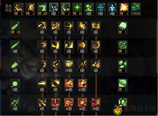Click the green thorny leaf skill icon
The image size is (158, 116).
(15, 104)
